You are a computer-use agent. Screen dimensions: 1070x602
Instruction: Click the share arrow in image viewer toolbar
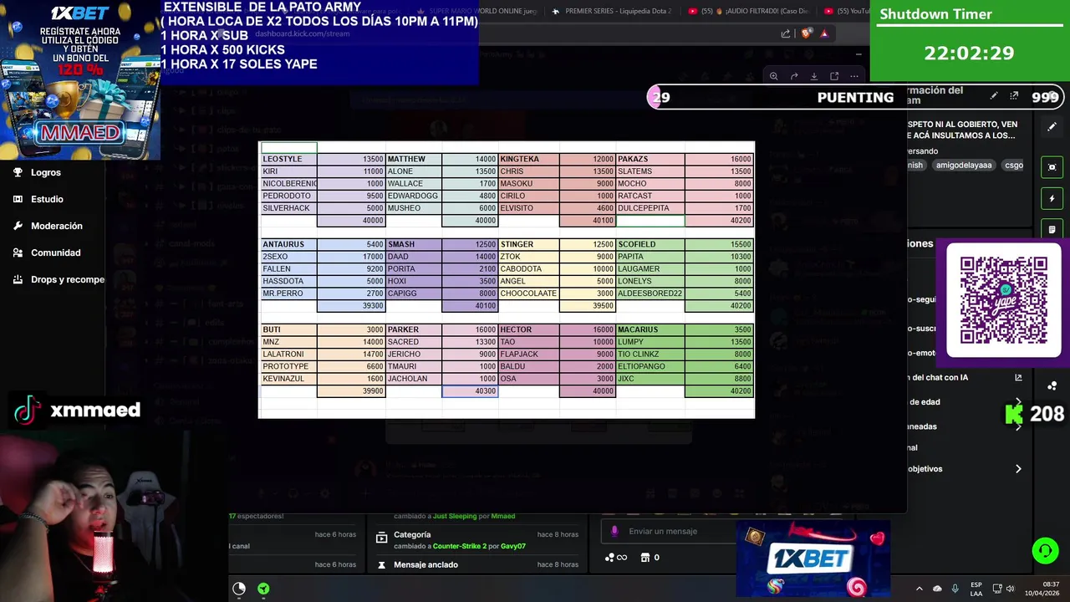point(794,76)
